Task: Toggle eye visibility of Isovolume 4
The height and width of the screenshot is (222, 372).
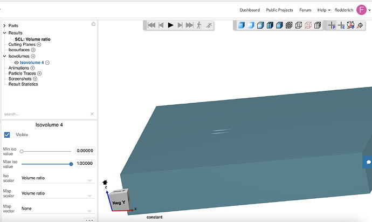Action: pyautogui.click(x=16, y=63)
